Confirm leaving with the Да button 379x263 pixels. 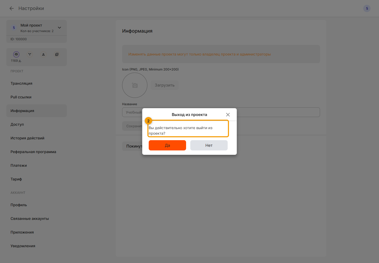click(167, 145)
